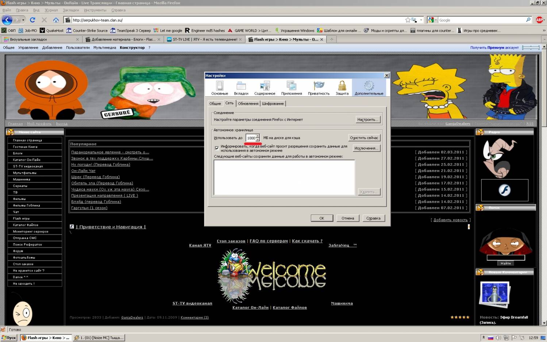This screenshot has height=342, width=547.
Task: Open the Вкладки settings panel
Action: click(241, 88)
